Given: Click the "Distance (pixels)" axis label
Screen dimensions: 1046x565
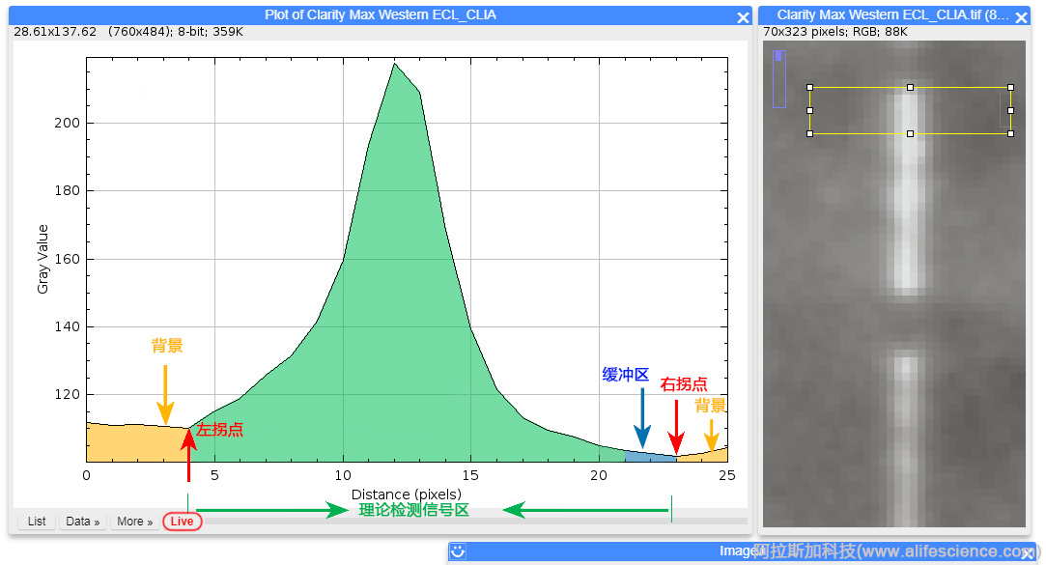Looking at the screenshot, I should 406,494.
